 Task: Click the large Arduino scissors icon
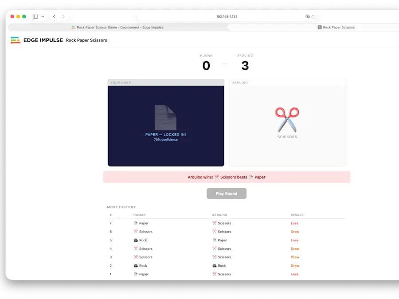pyautogui.click(x=287, y=120)
